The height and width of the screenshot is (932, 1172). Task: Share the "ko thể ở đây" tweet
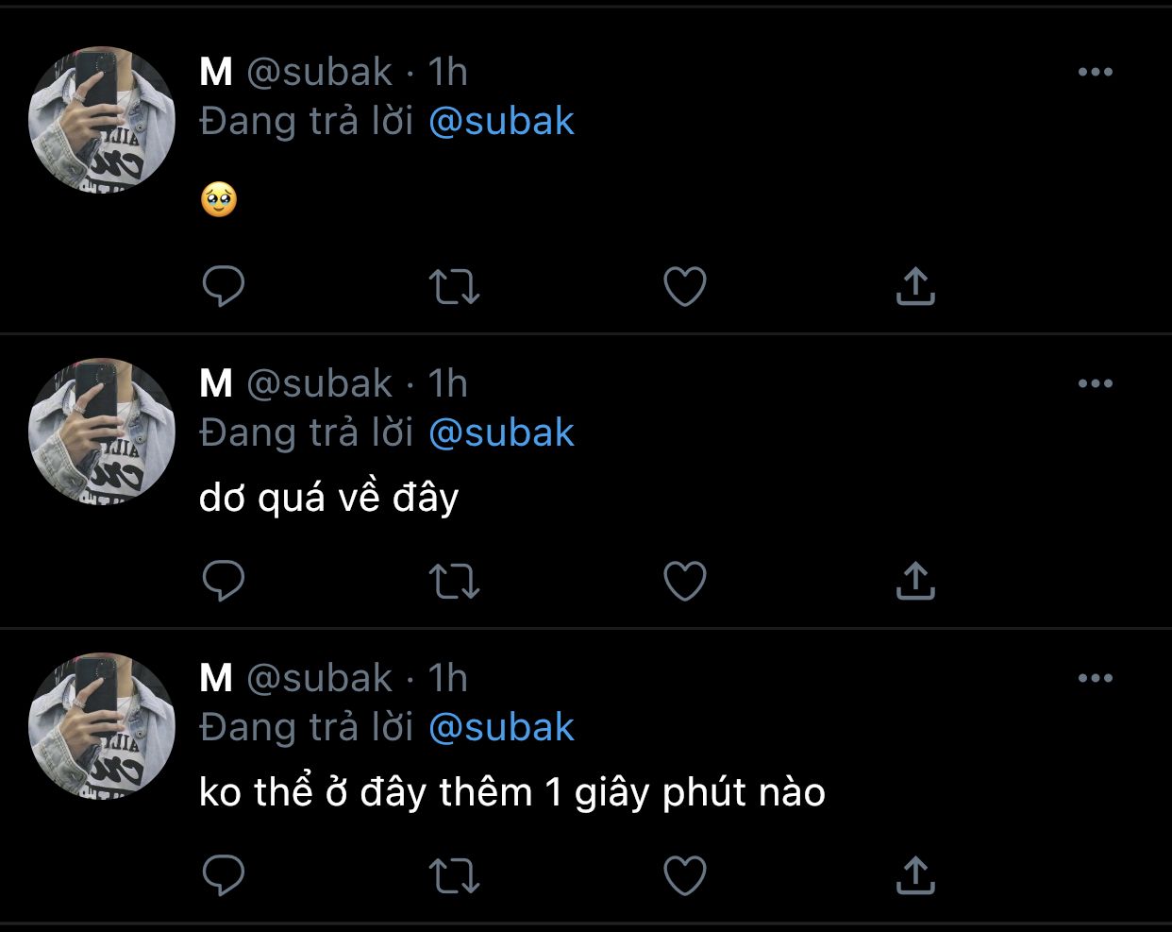tap(915, 875)
